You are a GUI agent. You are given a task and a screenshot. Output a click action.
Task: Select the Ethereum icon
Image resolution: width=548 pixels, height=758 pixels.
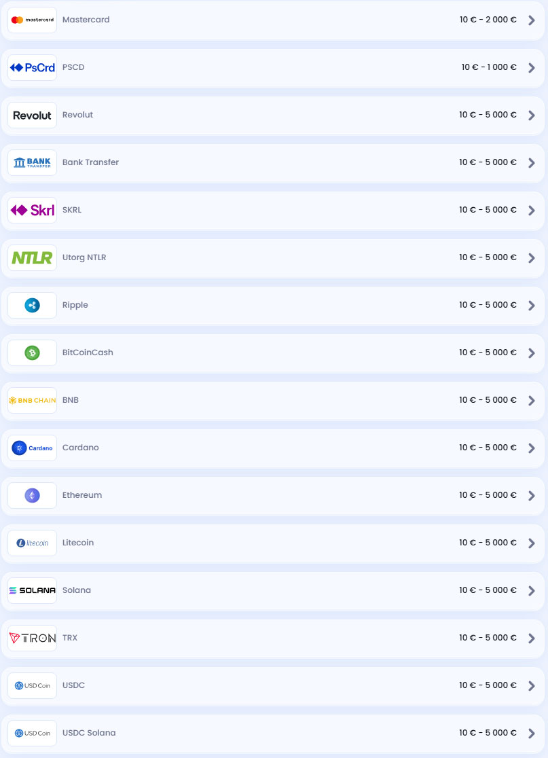click(32, 495)
